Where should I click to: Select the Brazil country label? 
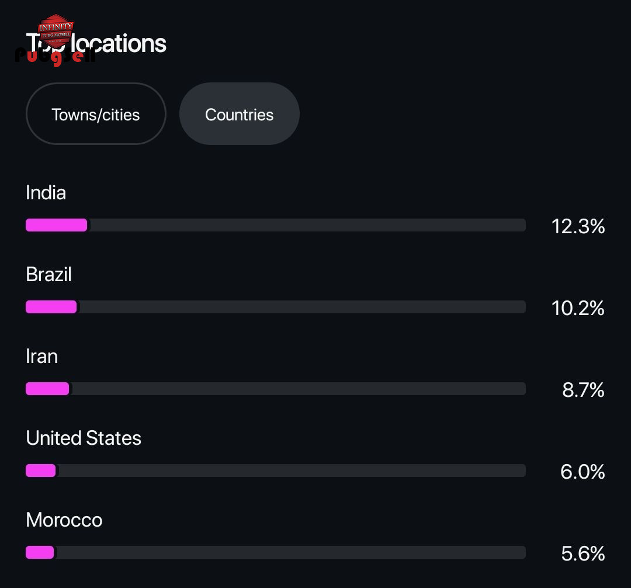click(49, 275)
